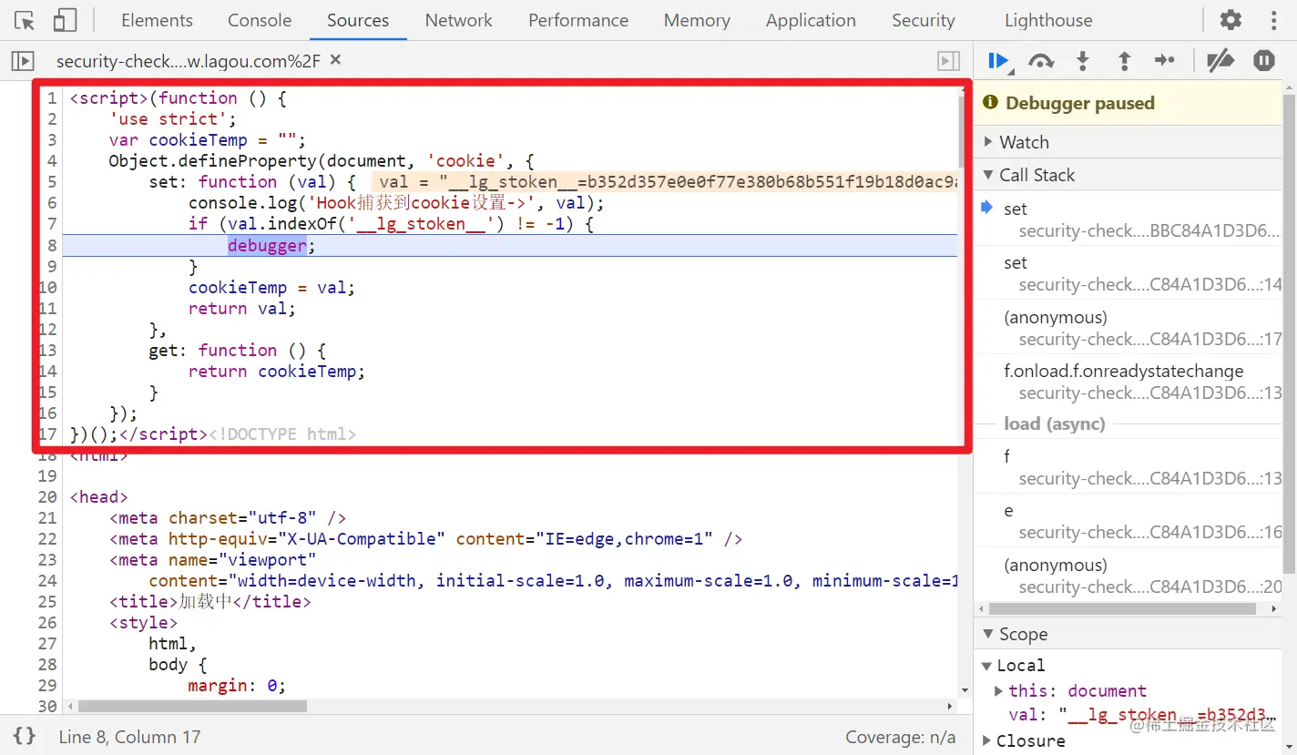
Task: Toggle pause on exceptions
Action: (1264, 61)
